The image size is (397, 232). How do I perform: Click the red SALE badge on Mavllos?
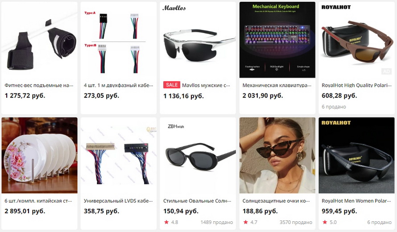[x=172, y=85]
